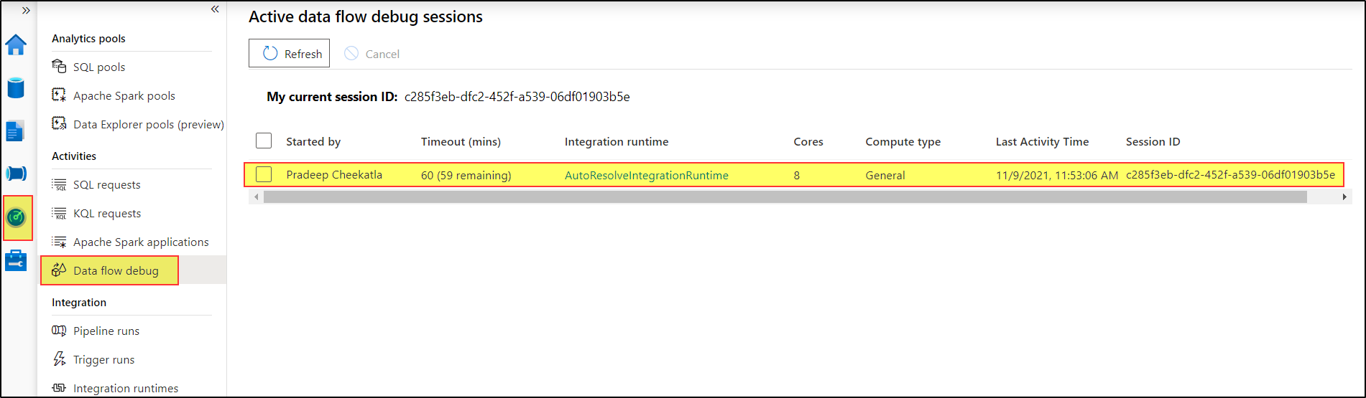
Task: Open SQL pools page
Action: 99,67
